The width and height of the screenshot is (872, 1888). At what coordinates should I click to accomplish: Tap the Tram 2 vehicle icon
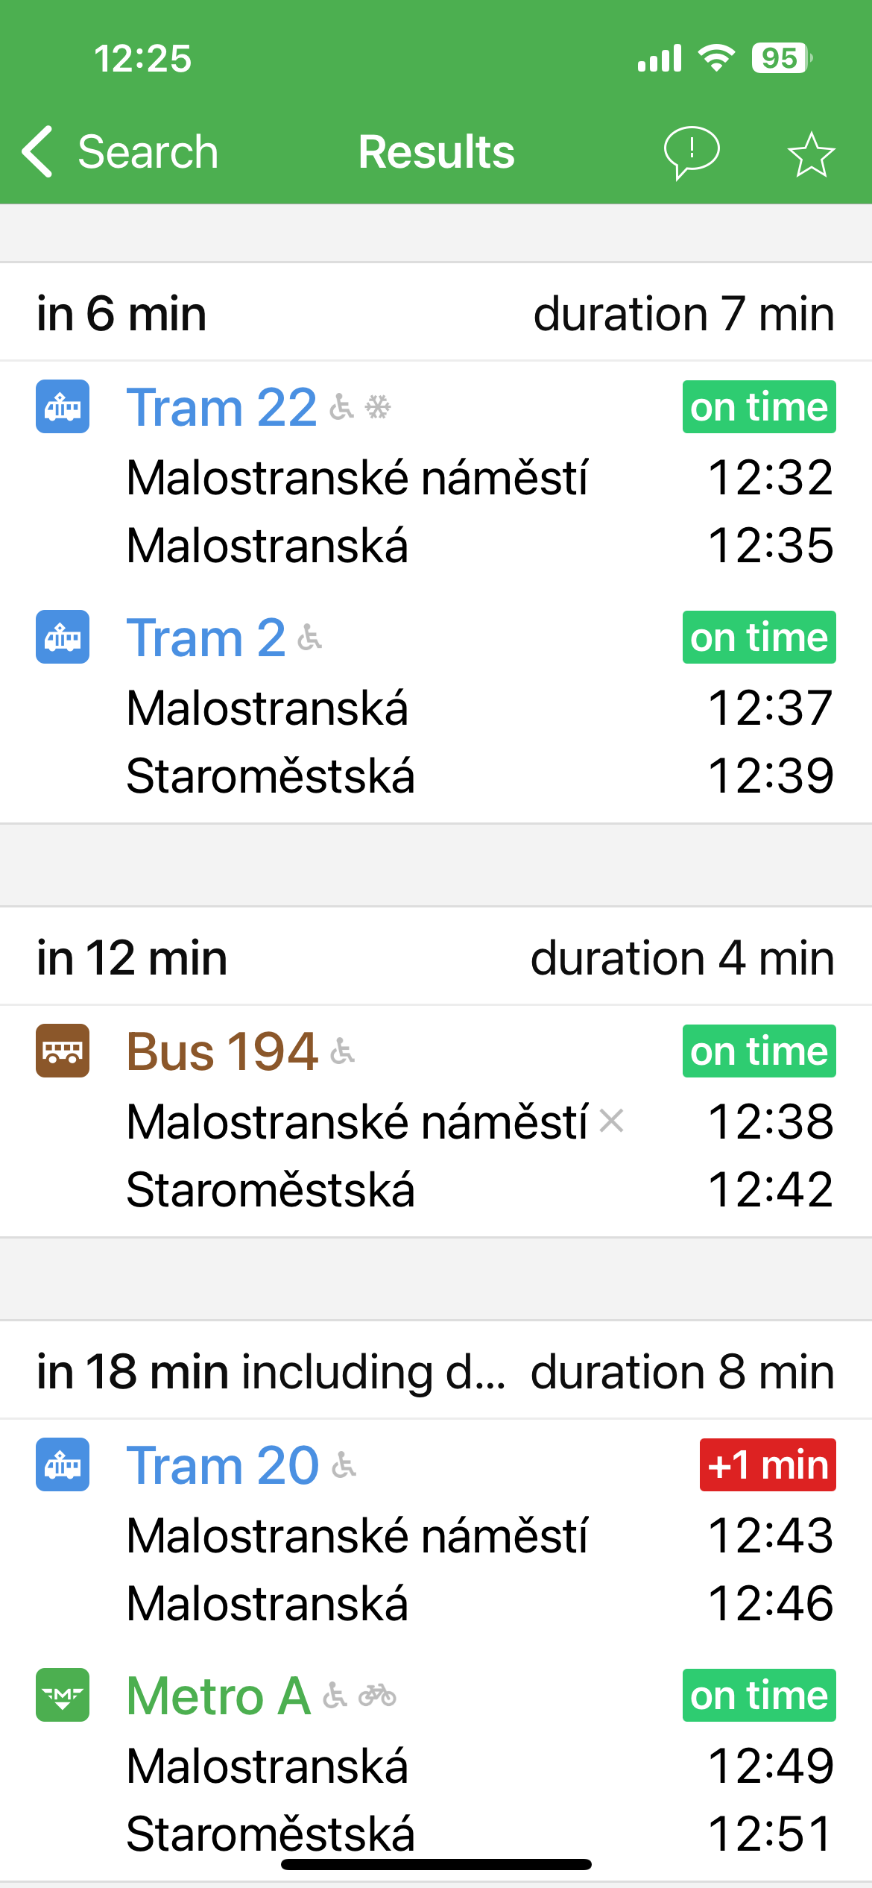click(x=63, y=637)
